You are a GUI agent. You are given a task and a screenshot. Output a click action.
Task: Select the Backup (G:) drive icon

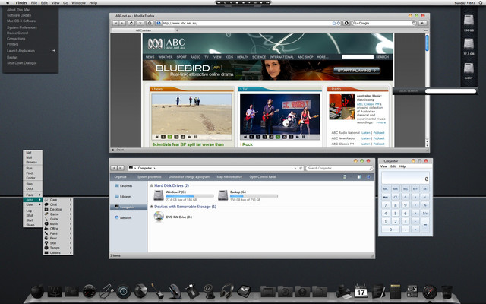tap(222, 195)
